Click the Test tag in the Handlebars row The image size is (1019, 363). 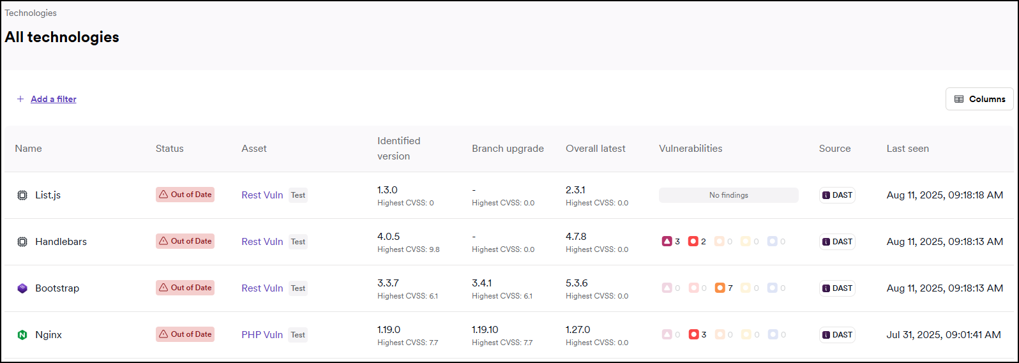point(298,242)
